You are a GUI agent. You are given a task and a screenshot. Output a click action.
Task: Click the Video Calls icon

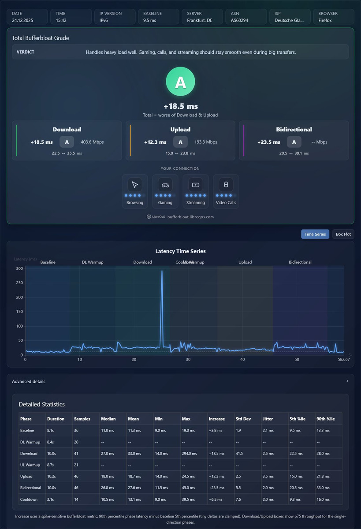pyautogui.click(x=226, y=185)
